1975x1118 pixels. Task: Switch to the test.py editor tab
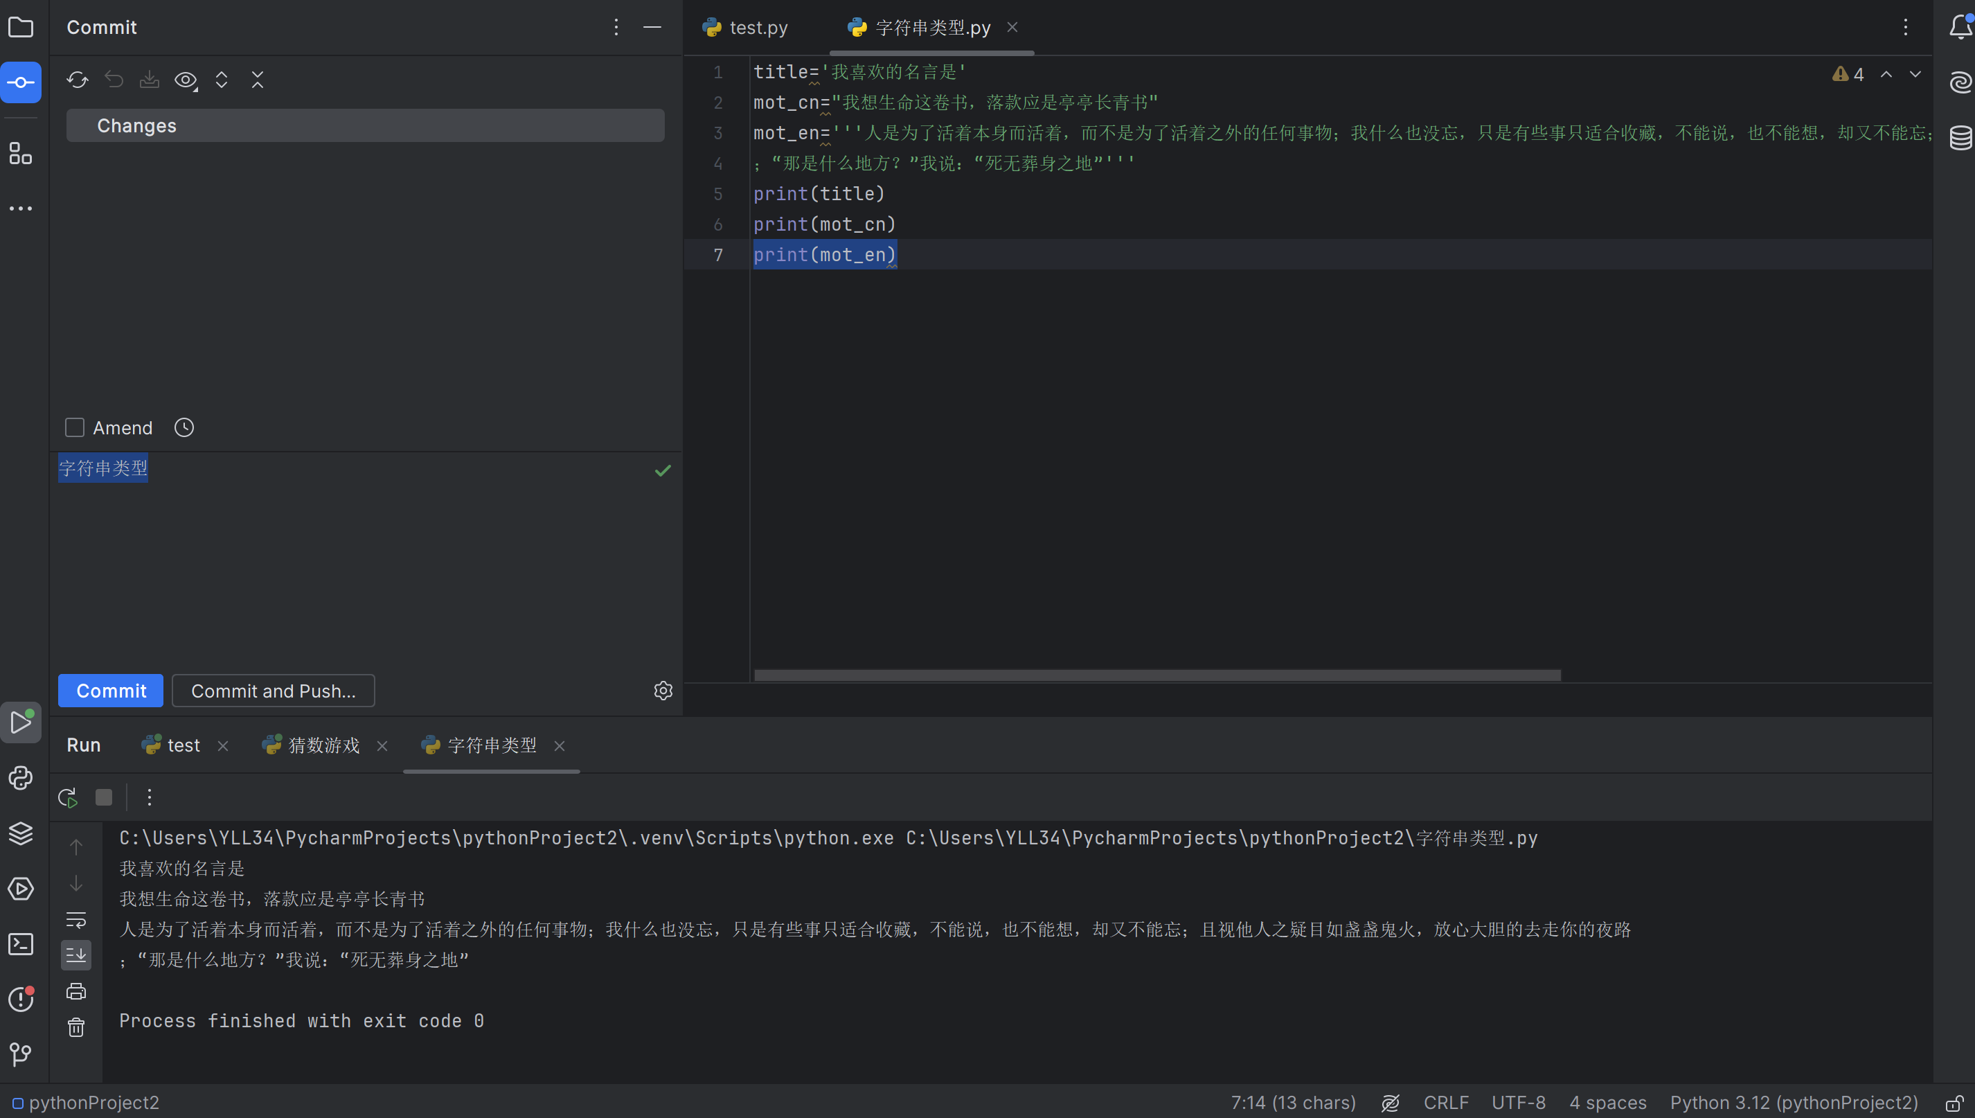pyautogui.click(x=745, y=28)
